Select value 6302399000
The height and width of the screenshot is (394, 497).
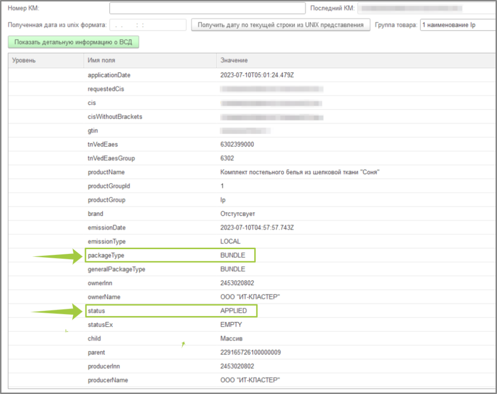point(237,144)
